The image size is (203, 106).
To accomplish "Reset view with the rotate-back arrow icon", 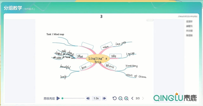I will pyautogui.click(x=115, y=98).
